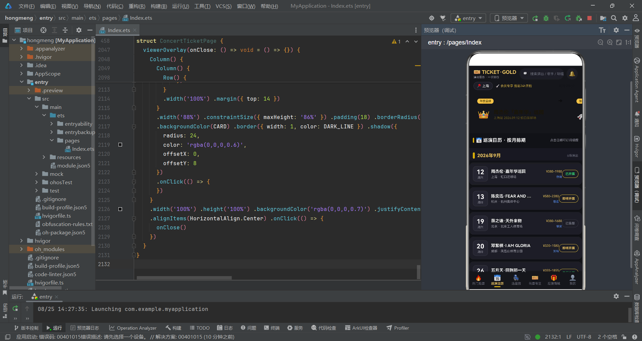Click the target locate icon beside plug icon
Screen dimensions: 642x341
click(x=432, y=18)
